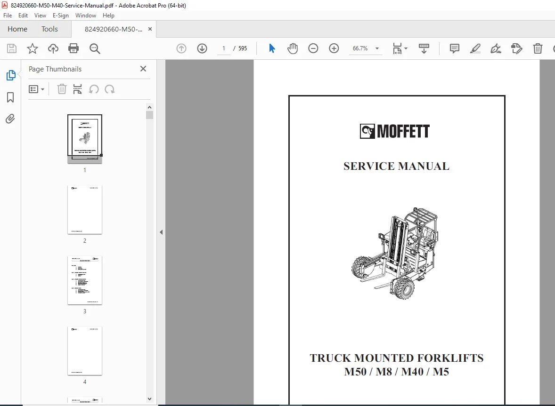Click the read mode keyboard-arrow icon
The height and width of the screenshot is (406, 555).
424,48
